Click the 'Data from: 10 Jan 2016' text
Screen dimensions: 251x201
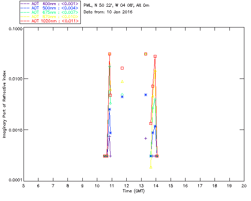108,12
